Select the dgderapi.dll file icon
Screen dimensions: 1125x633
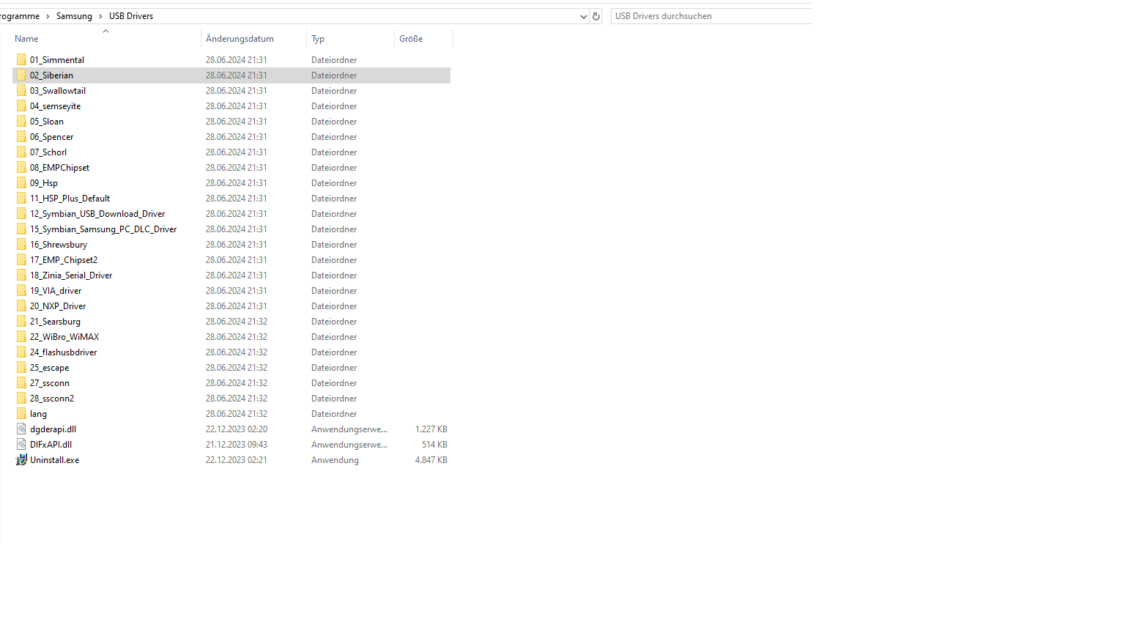point(21,429)
